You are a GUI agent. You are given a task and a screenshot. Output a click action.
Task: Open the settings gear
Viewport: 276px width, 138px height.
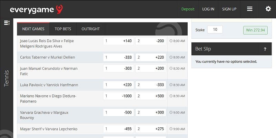pos(268,9)
